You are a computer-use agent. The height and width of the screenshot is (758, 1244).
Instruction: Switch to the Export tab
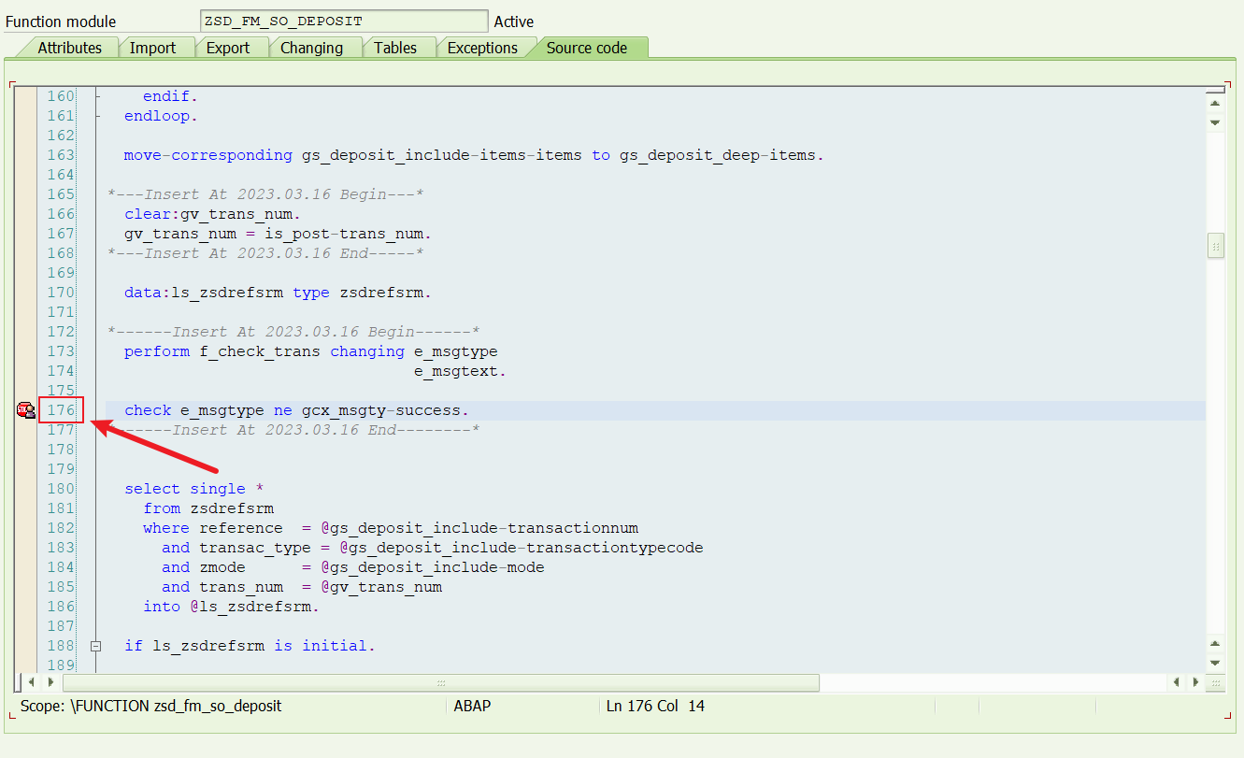[x=228, y=48]
